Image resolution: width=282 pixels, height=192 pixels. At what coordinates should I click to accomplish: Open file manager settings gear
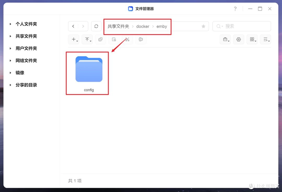(x=239, y=39)
